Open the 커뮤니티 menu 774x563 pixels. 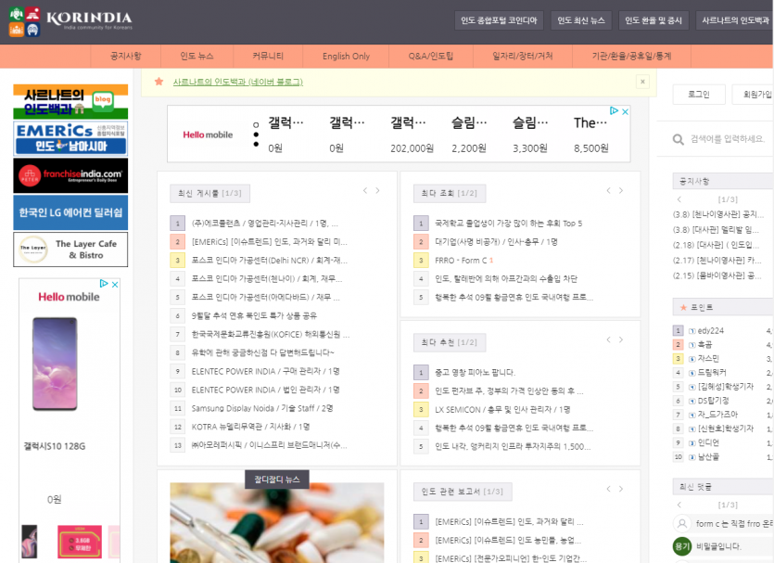[268, 57]
